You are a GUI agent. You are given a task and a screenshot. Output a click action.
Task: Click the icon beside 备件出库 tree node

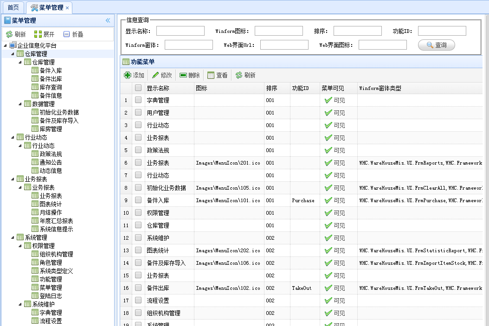click(x=35, y=79)
